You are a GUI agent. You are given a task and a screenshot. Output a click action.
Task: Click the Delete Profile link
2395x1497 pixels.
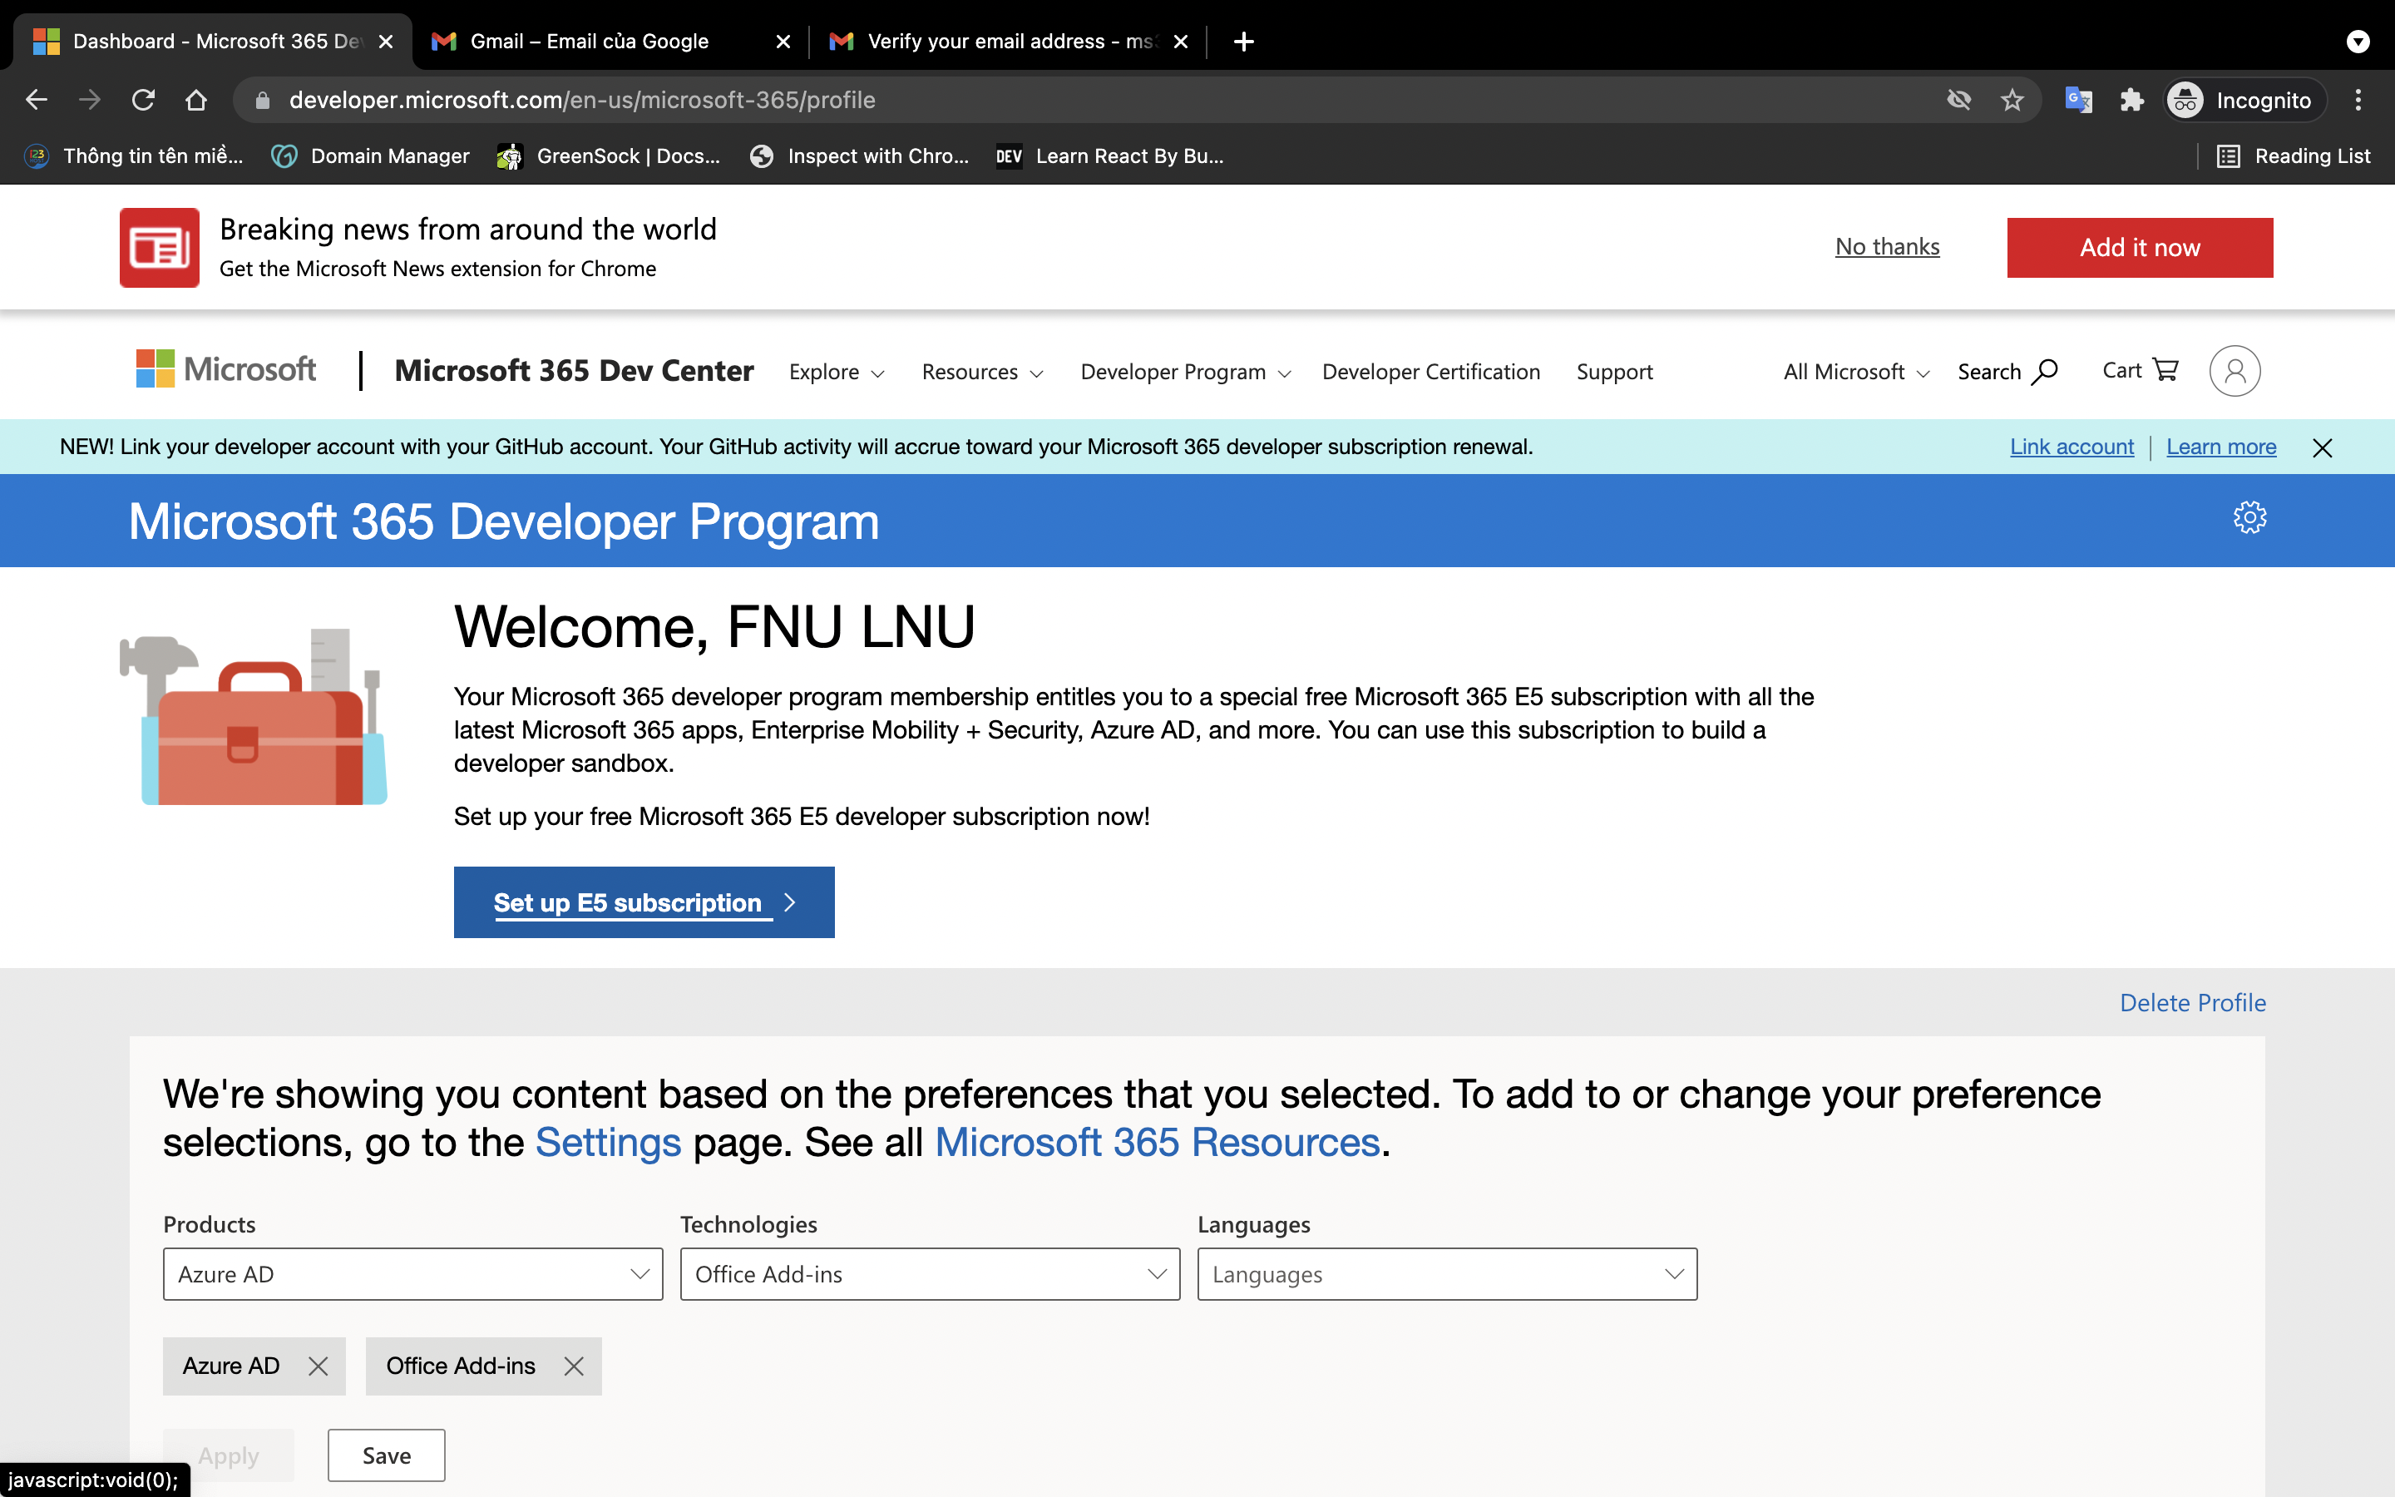2191,1002
